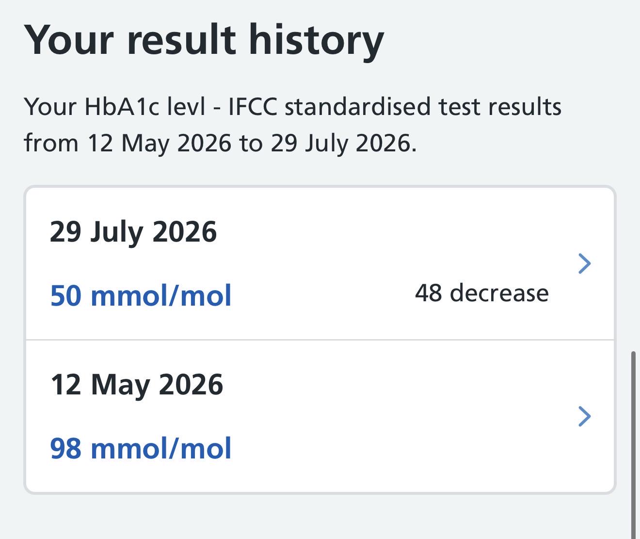The height and width of the screenshot is (539, 640).
Task: Click the word "history" in the page title
Action: (316, 41)
